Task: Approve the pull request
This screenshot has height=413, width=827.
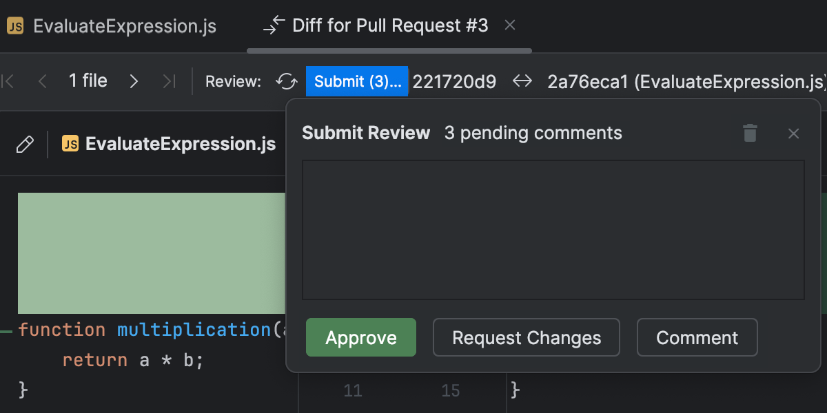Action: click(360, 337)
